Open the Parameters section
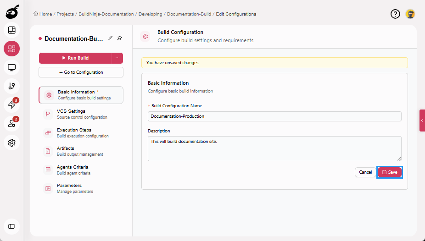The height and width of the screenshot is (241, 425). (x=81, y=188)
